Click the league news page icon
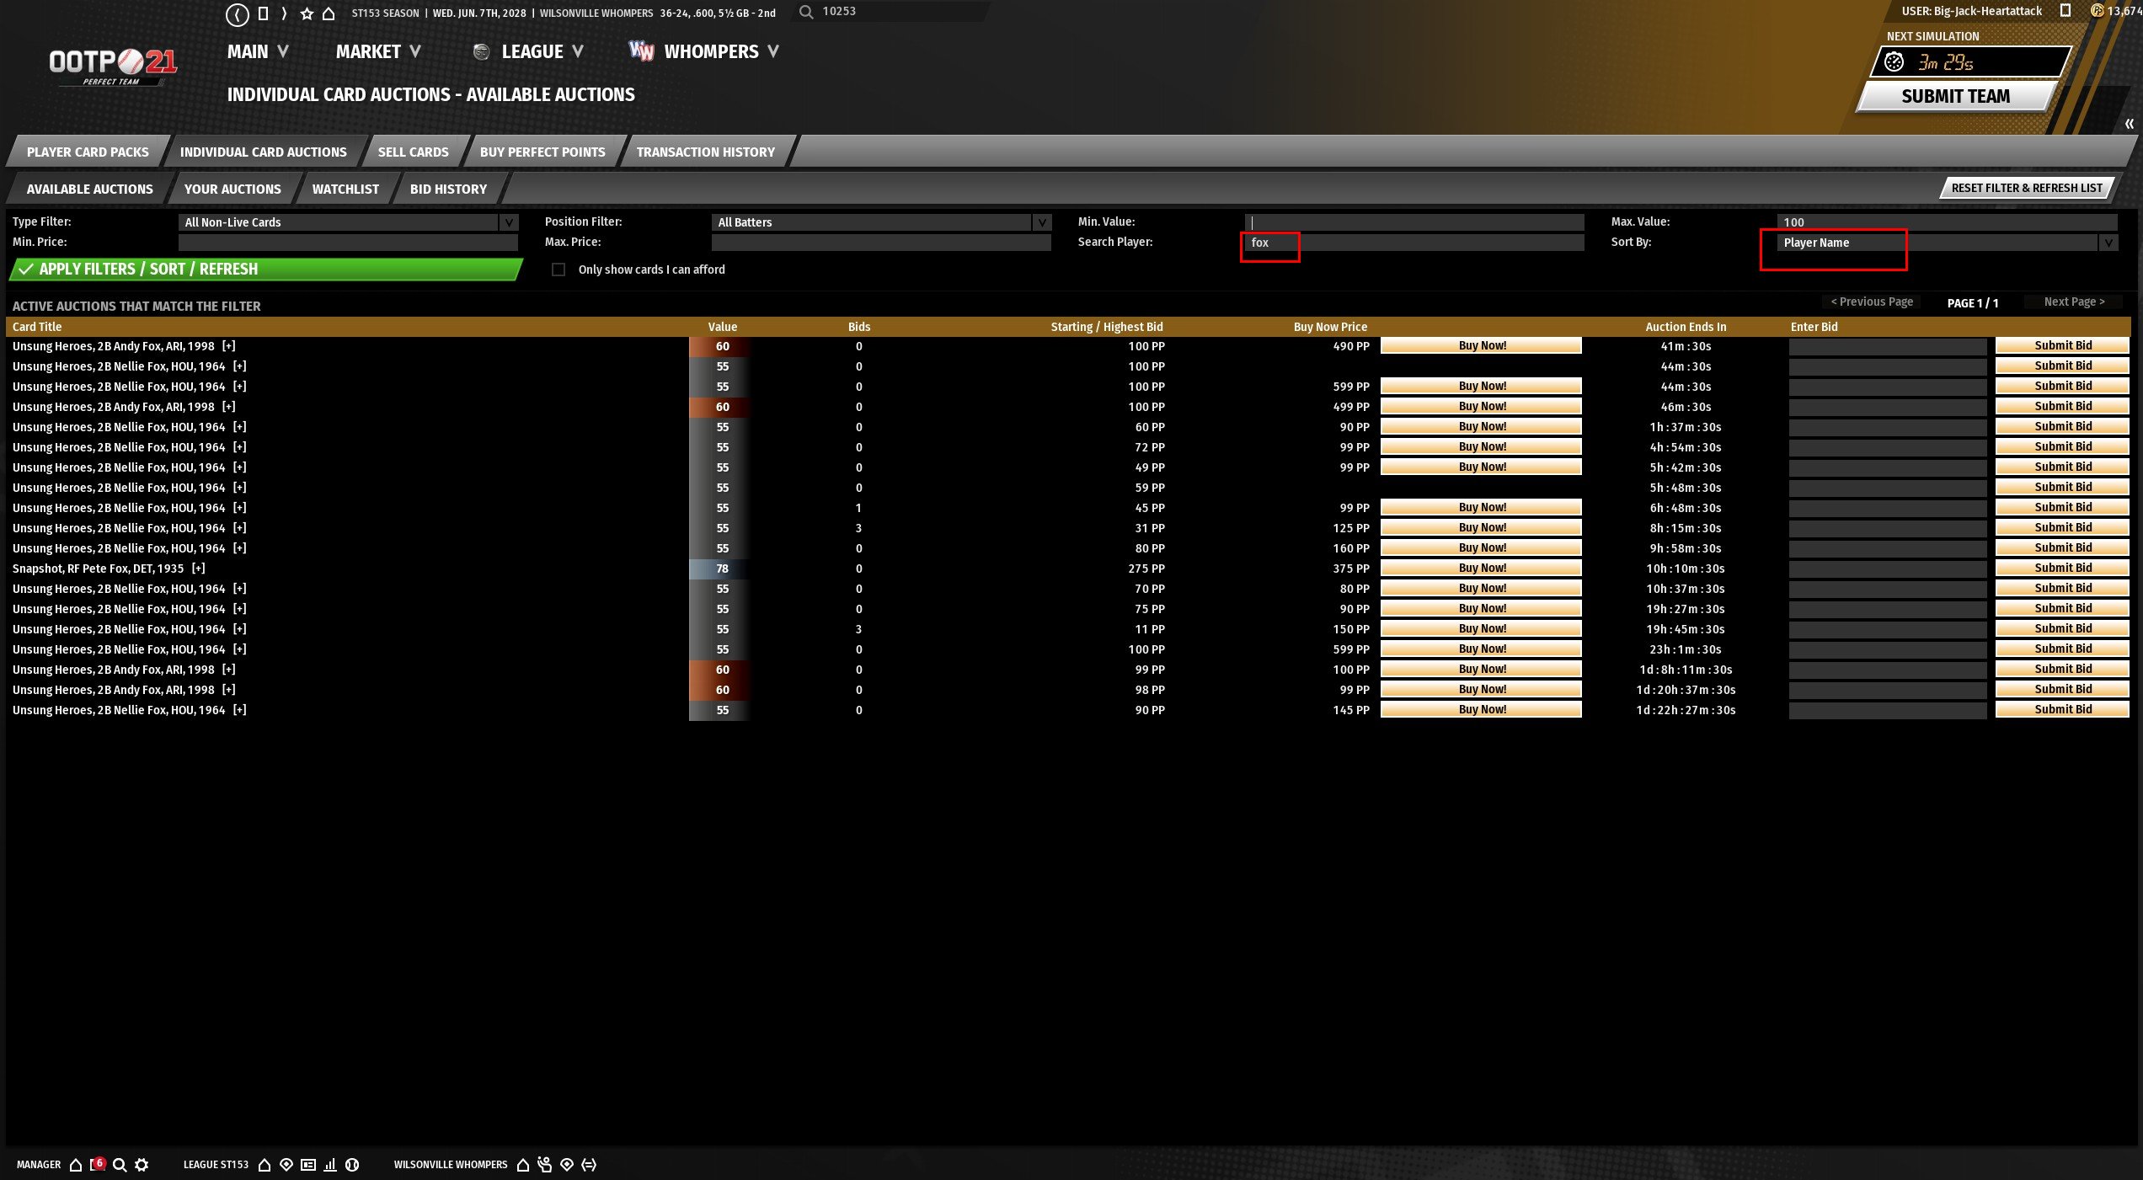Image resolution: width=2143 pixels, height=1180 pixels. (308, 1165)
